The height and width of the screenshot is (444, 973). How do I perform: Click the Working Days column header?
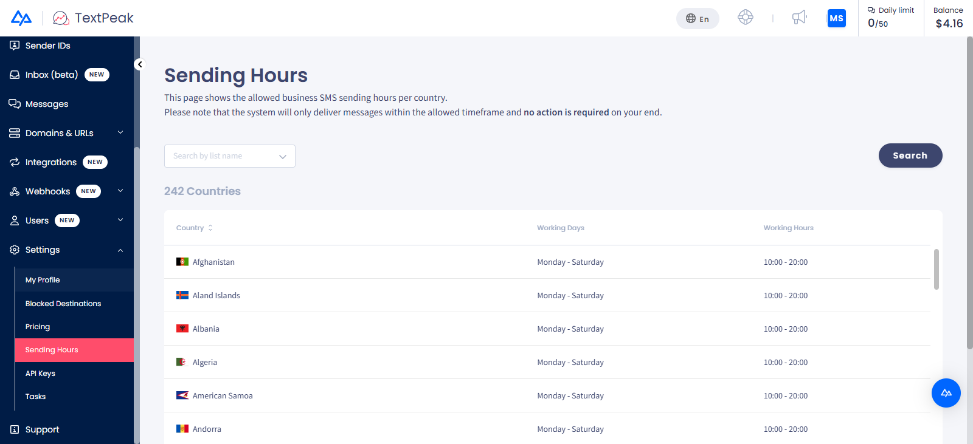tap(561, 228)
